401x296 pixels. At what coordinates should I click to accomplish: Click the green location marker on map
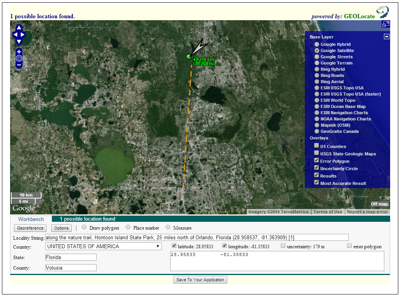pyautogui.click(x=189, y=57)
